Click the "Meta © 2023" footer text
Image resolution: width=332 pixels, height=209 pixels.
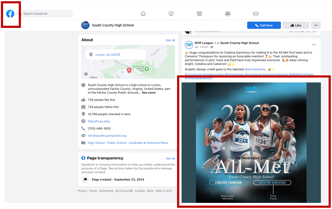[164, 191]
